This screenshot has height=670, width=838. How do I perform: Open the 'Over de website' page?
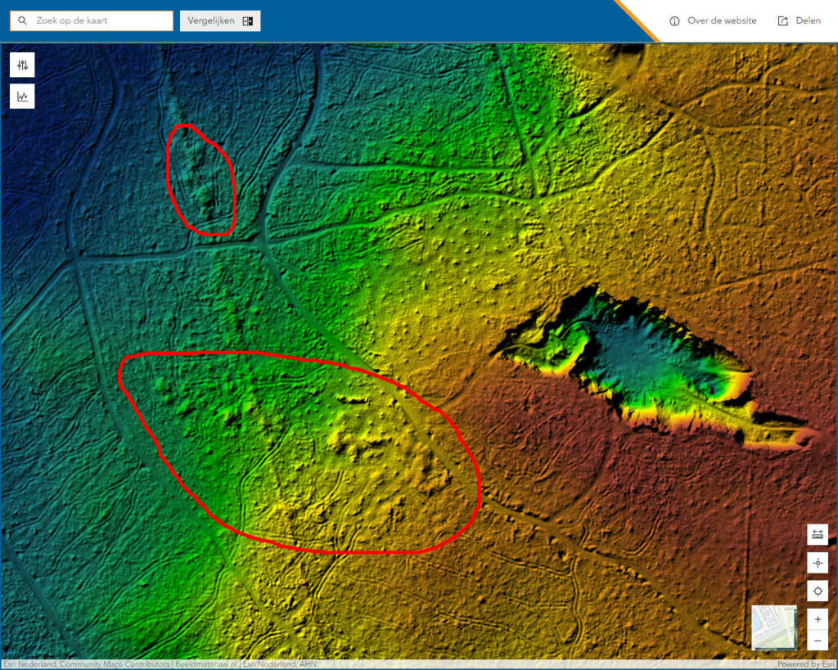(x=721, y=21)
